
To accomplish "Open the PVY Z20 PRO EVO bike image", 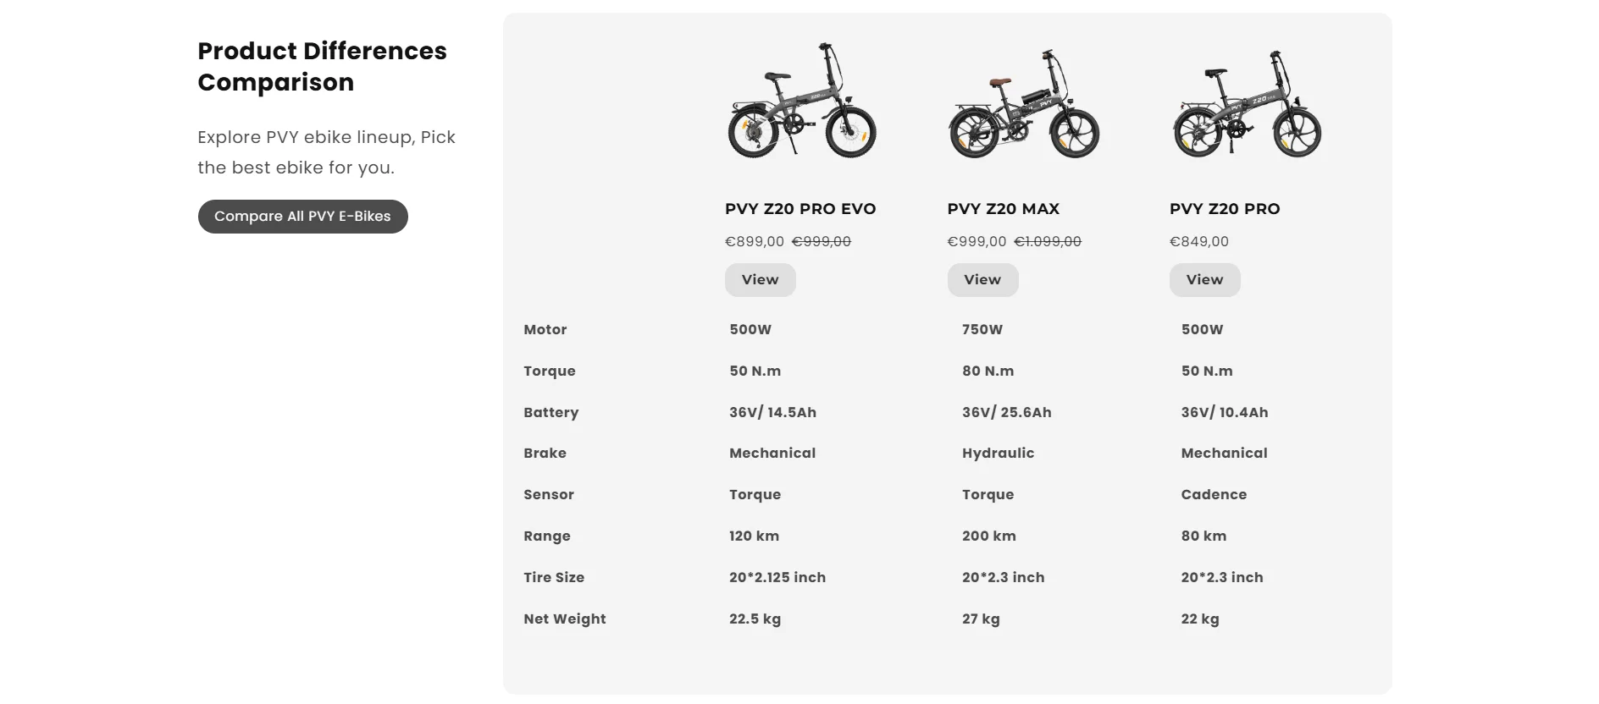I will point(801,102).
